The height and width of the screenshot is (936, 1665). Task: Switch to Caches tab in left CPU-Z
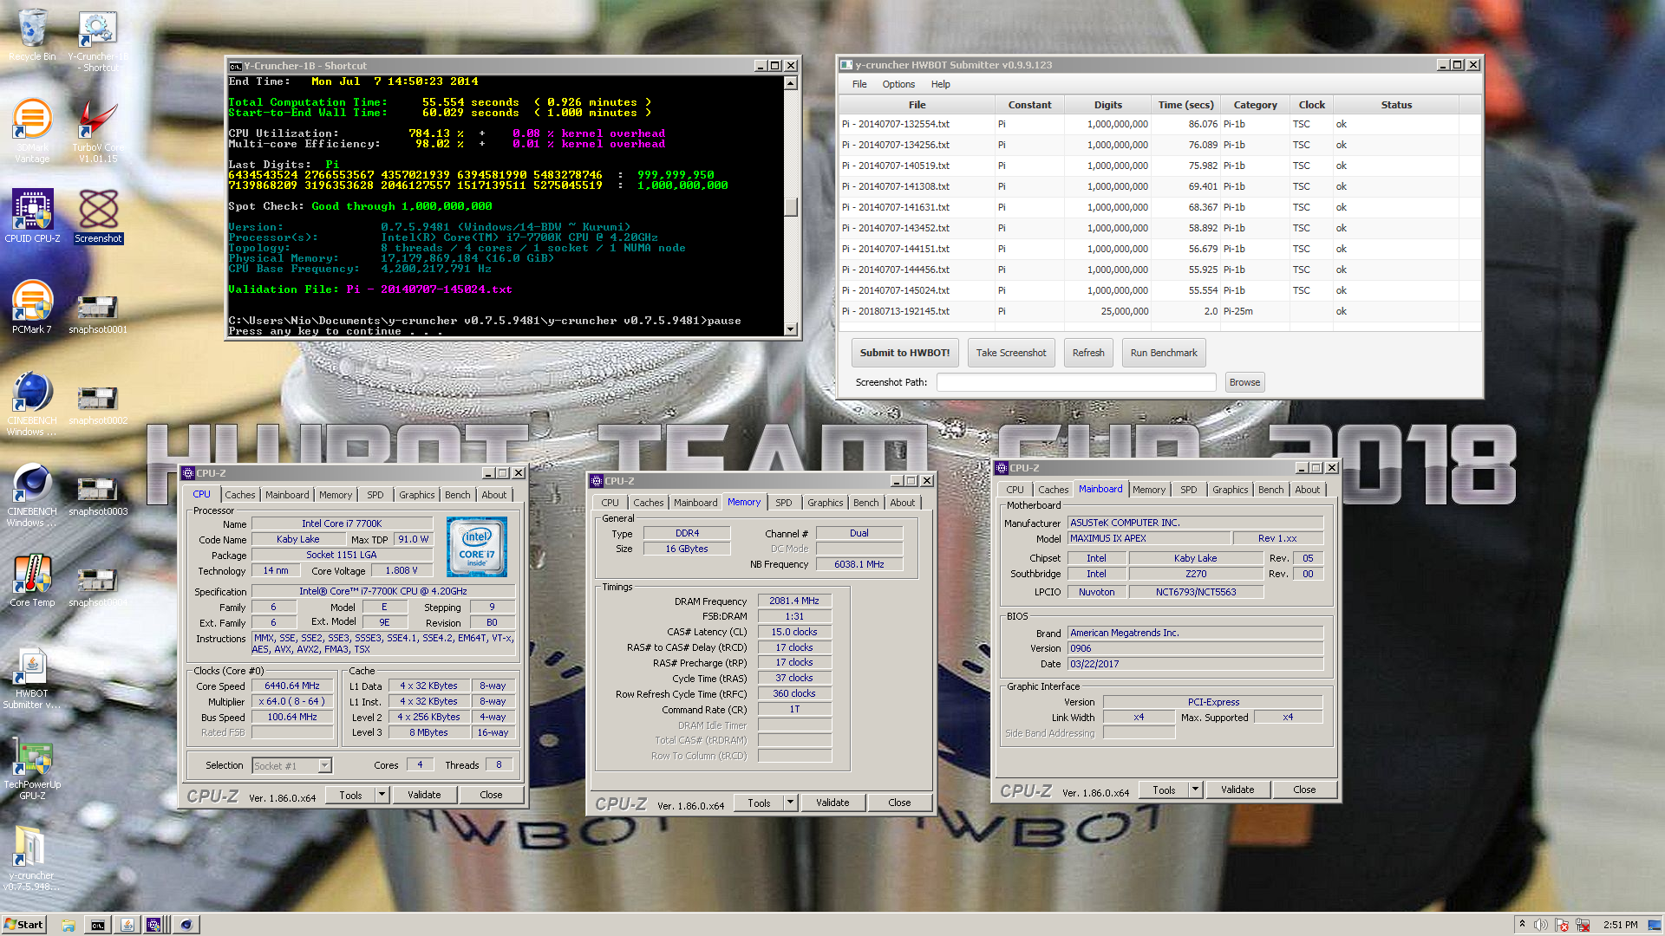(240, 495)
